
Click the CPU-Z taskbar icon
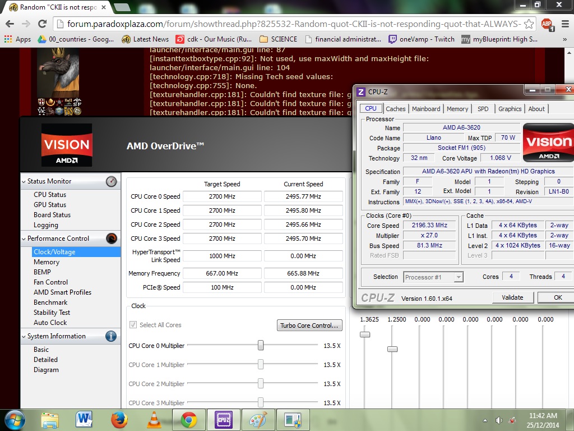(223, 420)
